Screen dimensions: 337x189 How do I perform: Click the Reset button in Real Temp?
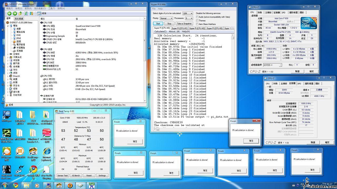point(89,176)
